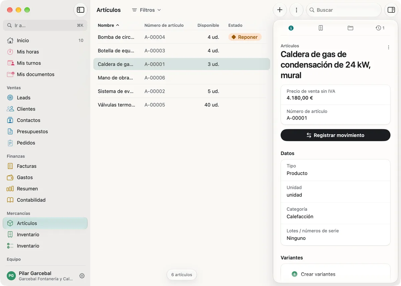Switch to the warehouse stock tab icon
This screenshot has width=401, height=286.
321,28
